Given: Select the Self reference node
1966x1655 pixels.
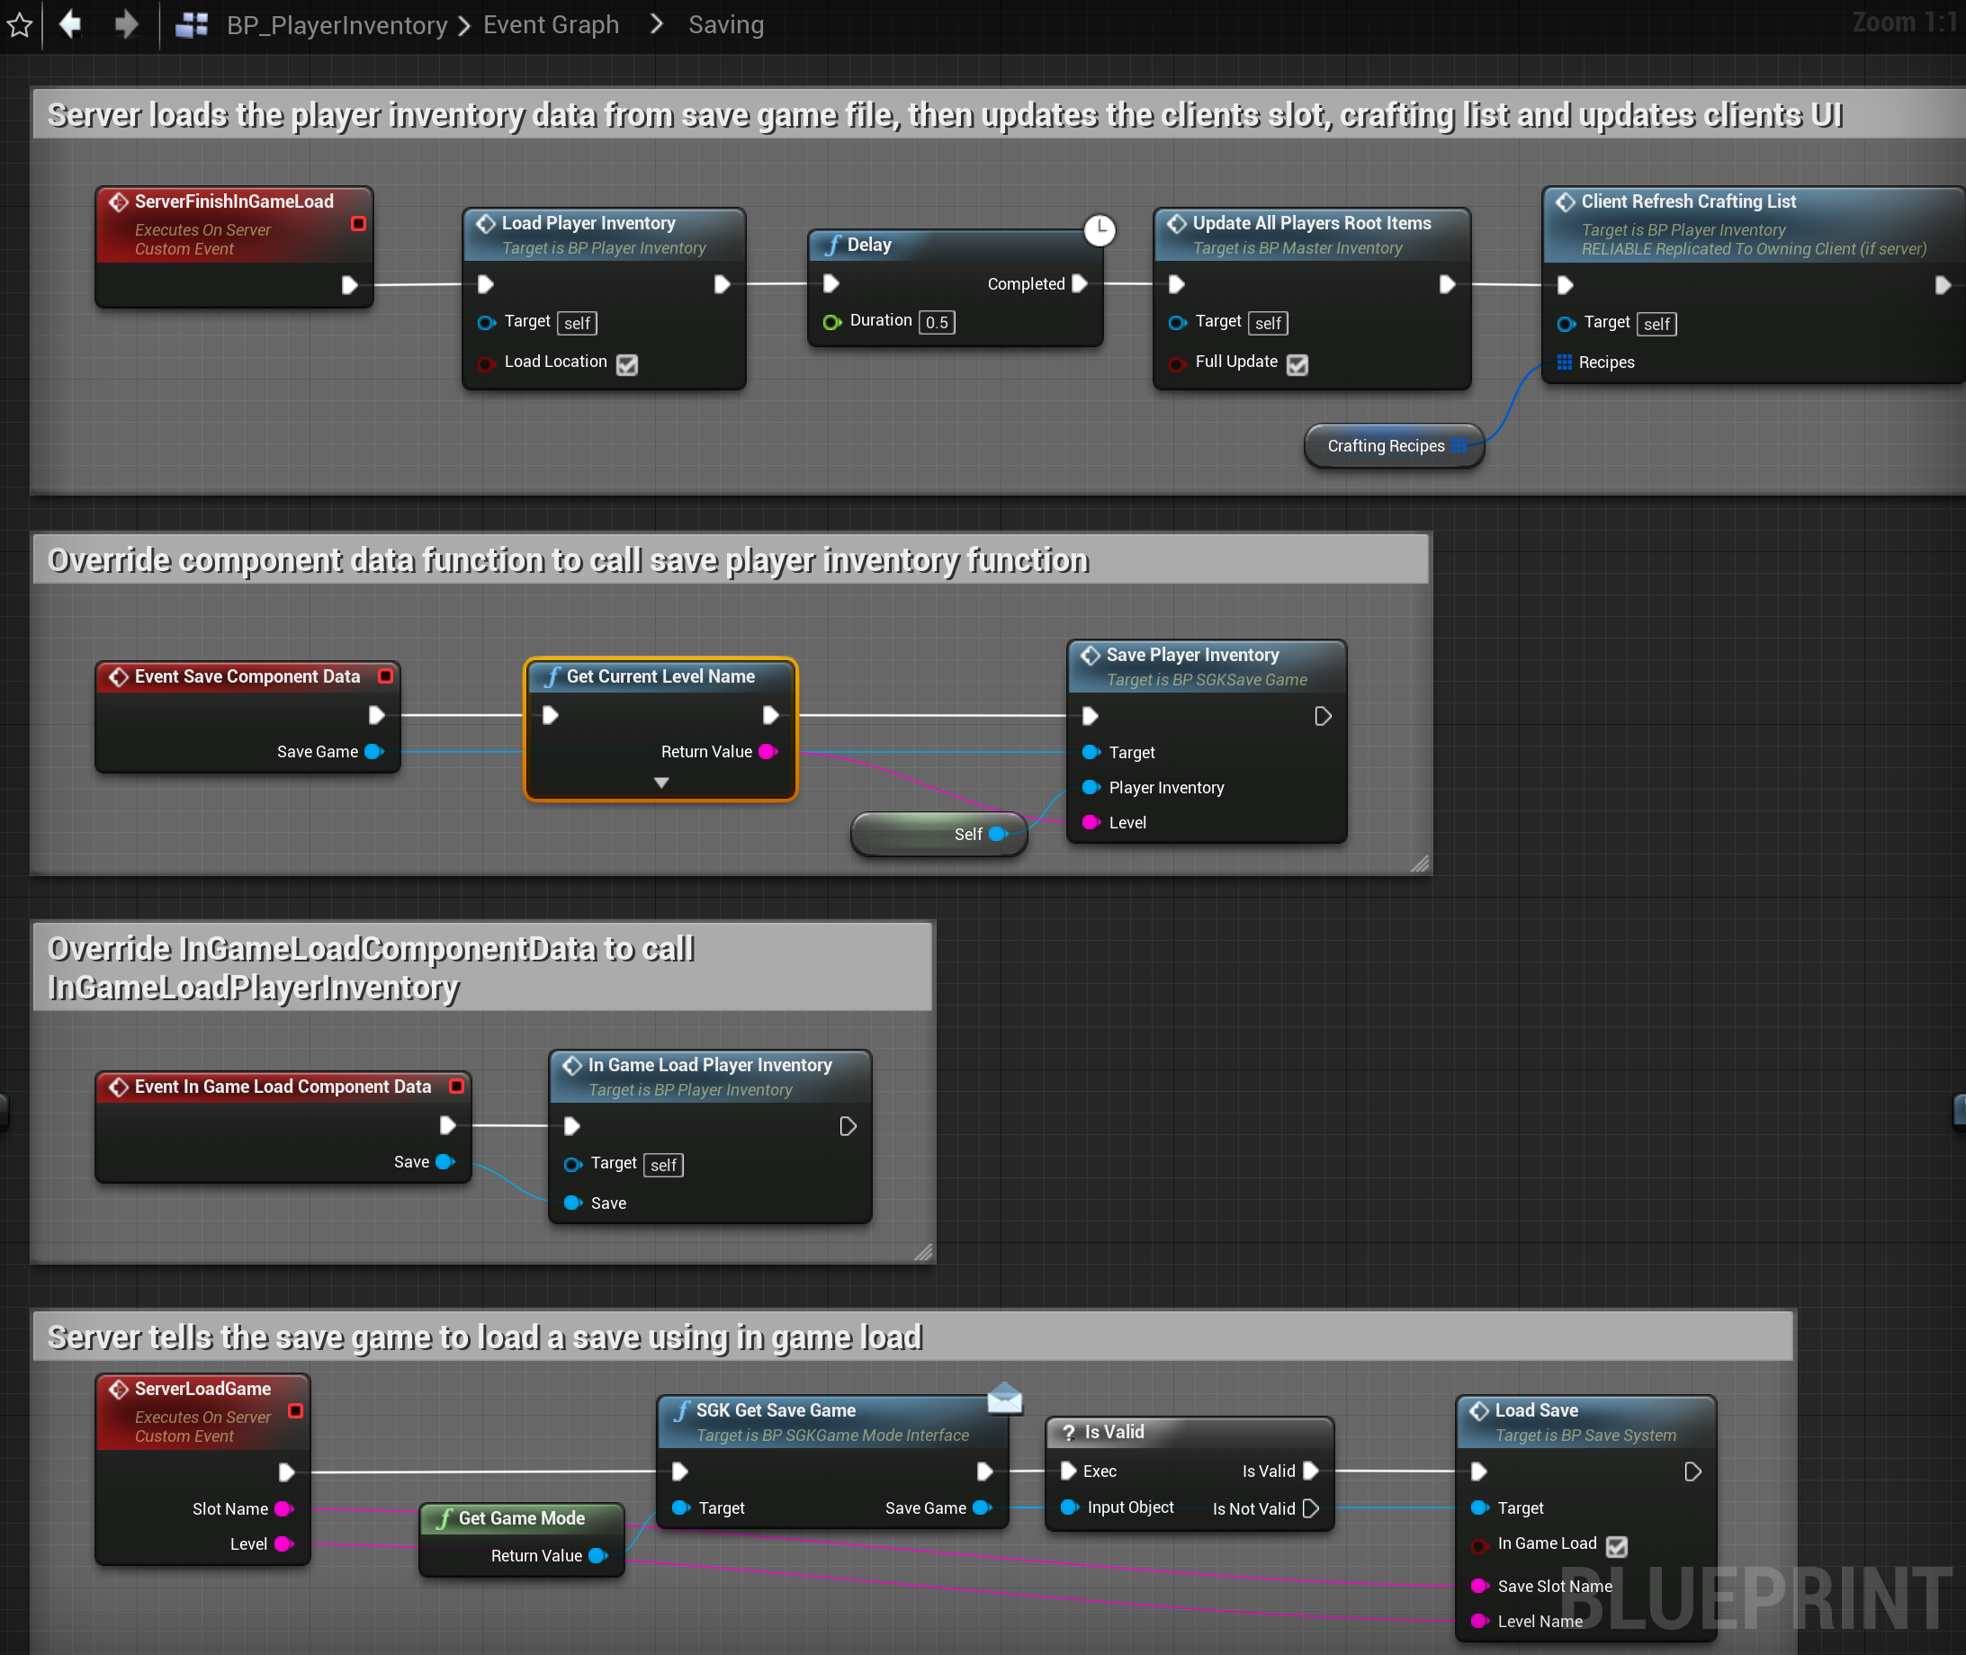Looking at the screenshot, I should (x=929, y=834).
